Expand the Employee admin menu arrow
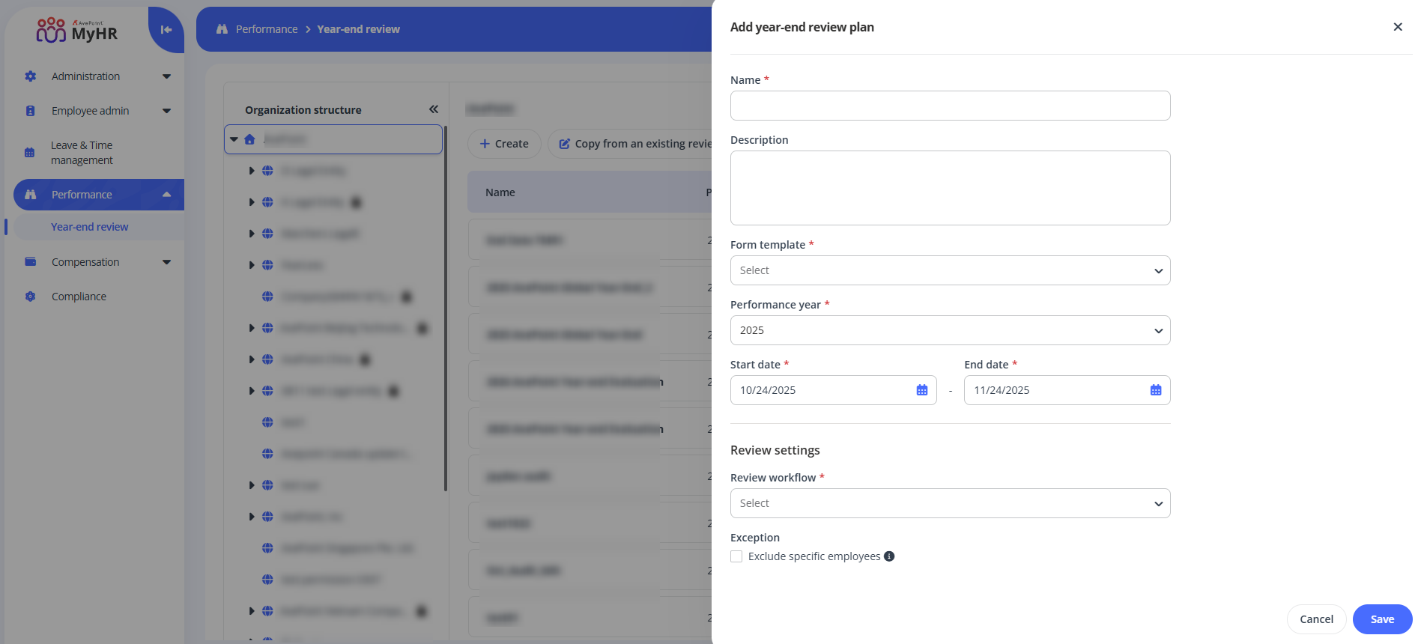The height and width of the screenshot is (644, 1421). coord(166,111)
